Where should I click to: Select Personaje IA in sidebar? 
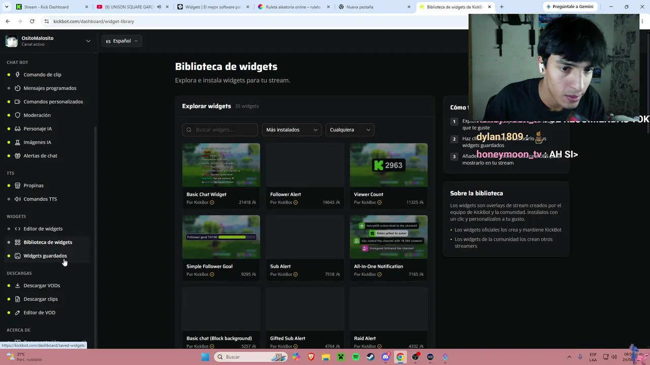(x=38, y=129)
